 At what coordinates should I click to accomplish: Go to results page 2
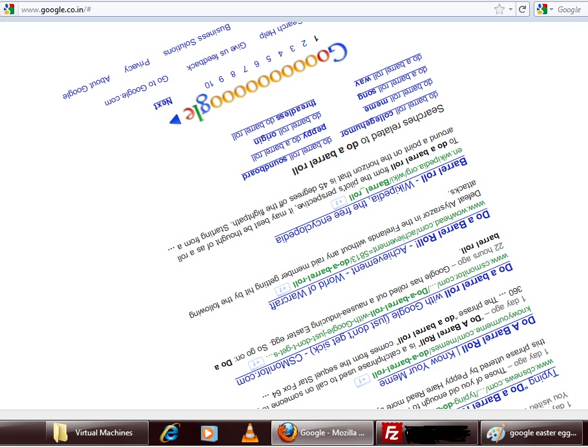[304, 45]
